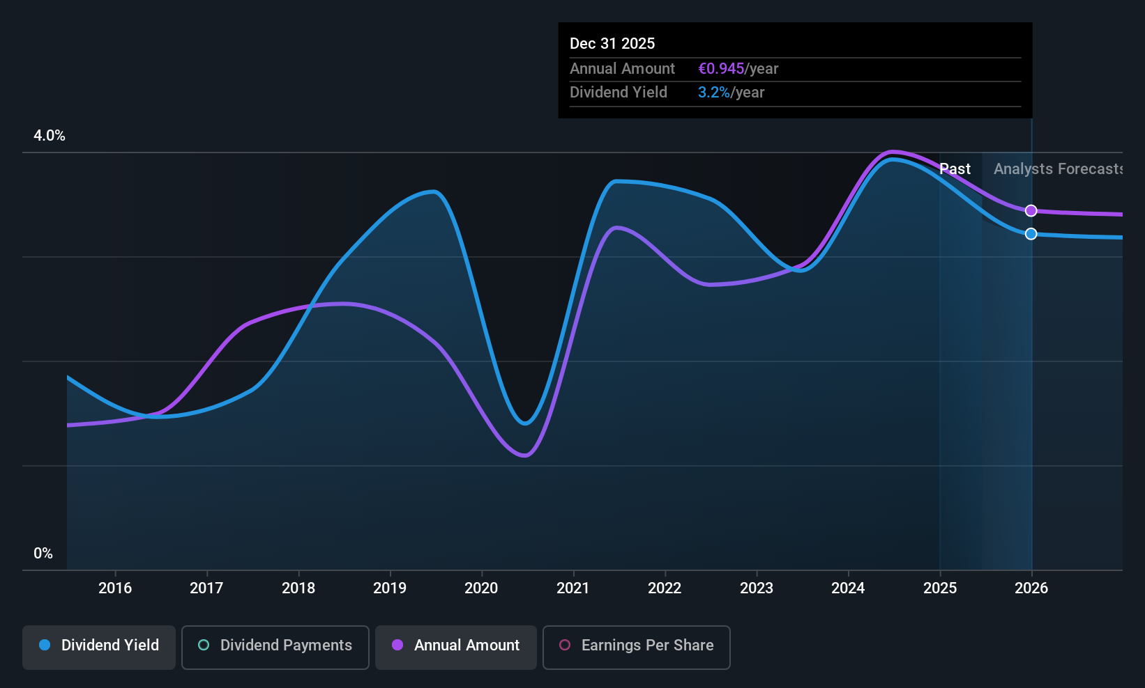Viewport: 1145px width, 688px height.
Task: Click the €0.945 annual amount tooltip value
Action: tap(721, 69)
